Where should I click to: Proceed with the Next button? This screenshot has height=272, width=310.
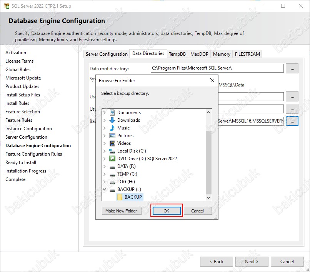point(252,262)
